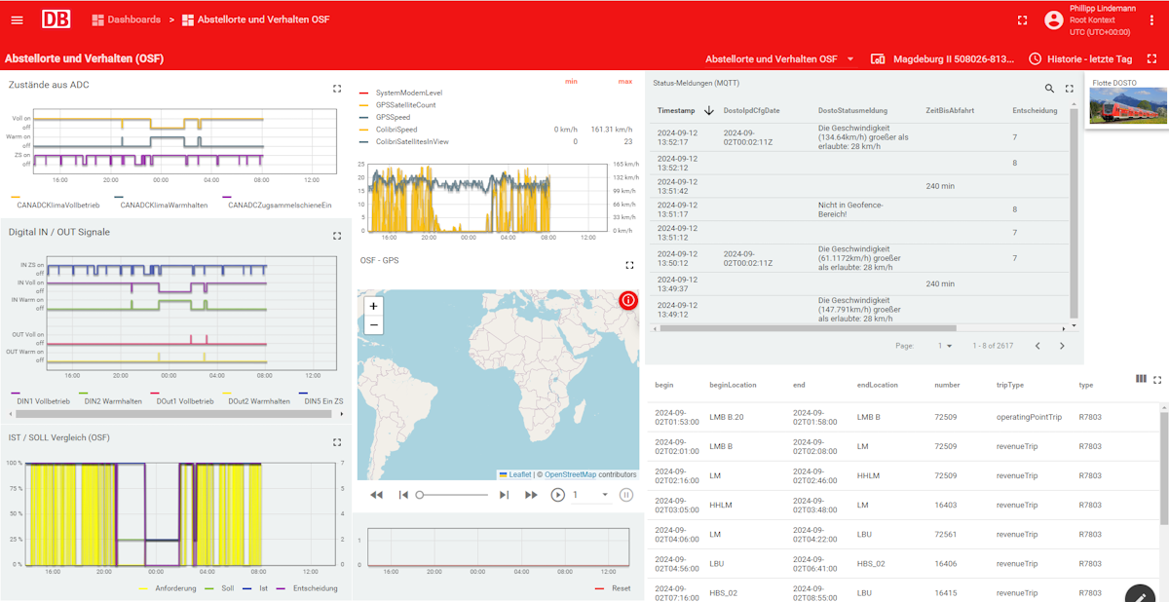Go to previous page of status messages

1037,346
